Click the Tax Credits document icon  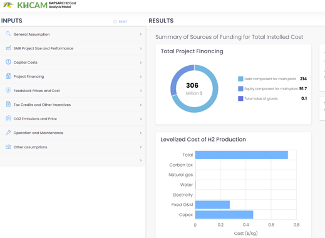click(8, 104)
